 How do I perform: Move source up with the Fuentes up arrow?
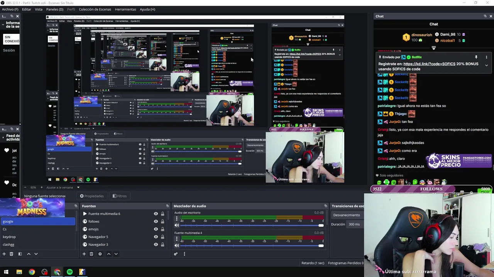click(x=108, y=254)
